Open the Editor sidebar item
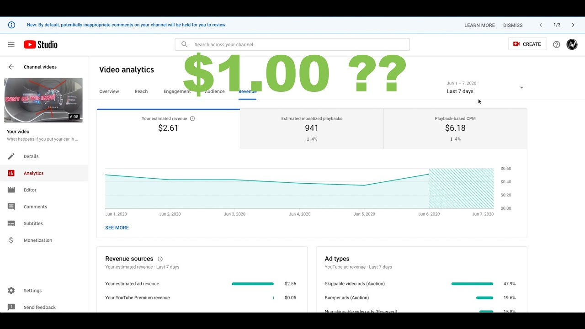Image resolution: width=585 pixels, height=329 pixels. pos(30,190)
